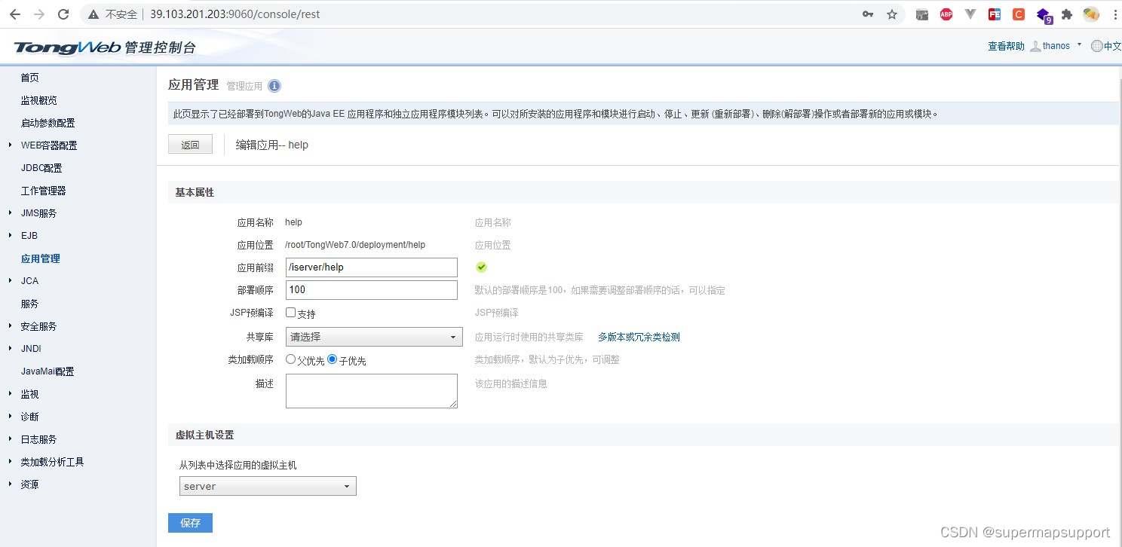Open 服务 in the sidebar

tap(29, 304)
